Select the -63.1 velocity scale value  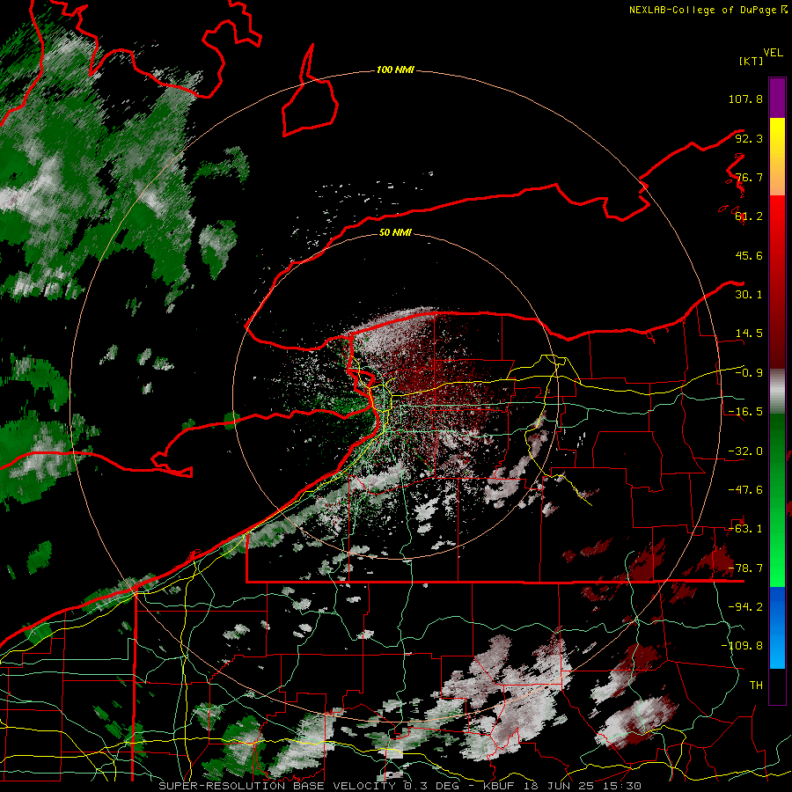pos(745,529)
